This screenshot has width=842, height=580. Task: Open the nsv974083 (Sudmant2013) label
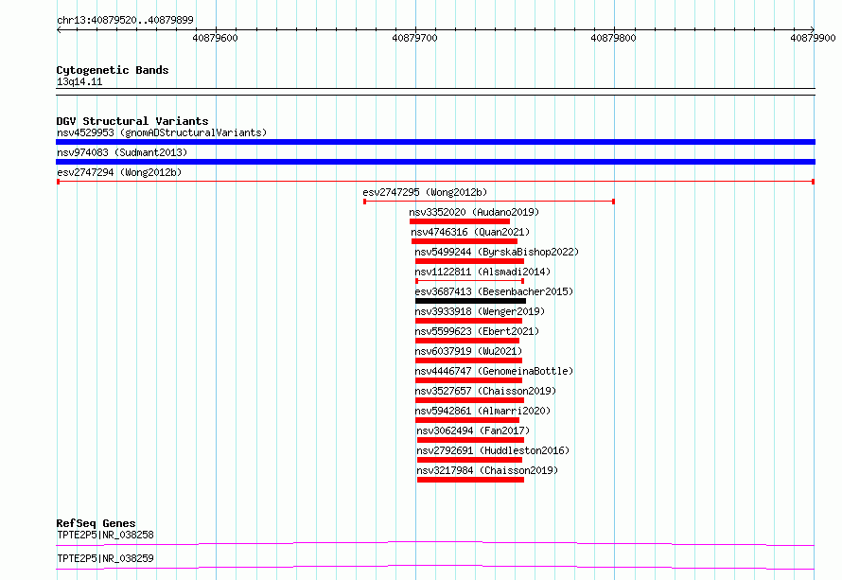point(122,152)
